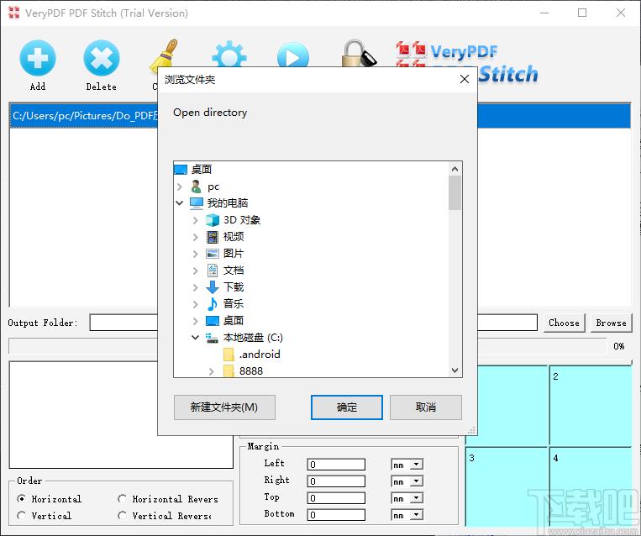
Task: Select the 8888 folder
Action: click(251, 370)
